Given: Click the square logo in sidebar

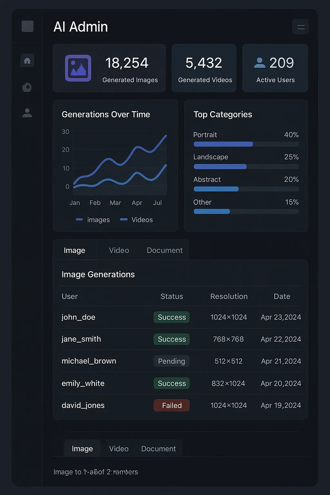Looking at the screenshot, I should click(x=27, y=26).
